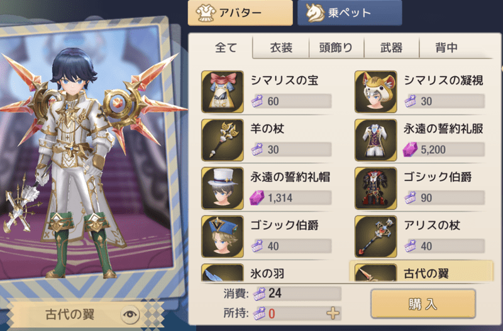
Task: Select the red ゴシック伯爵 costume icon
Action: (375, 188)
